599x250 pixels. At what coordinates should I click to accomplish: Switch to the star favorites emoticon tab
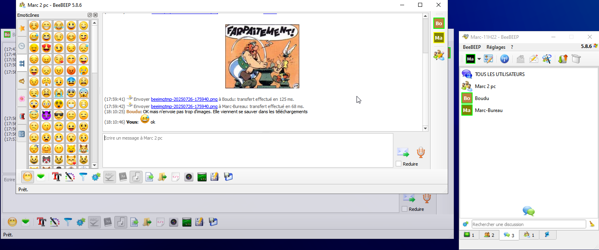pos(22,28)
